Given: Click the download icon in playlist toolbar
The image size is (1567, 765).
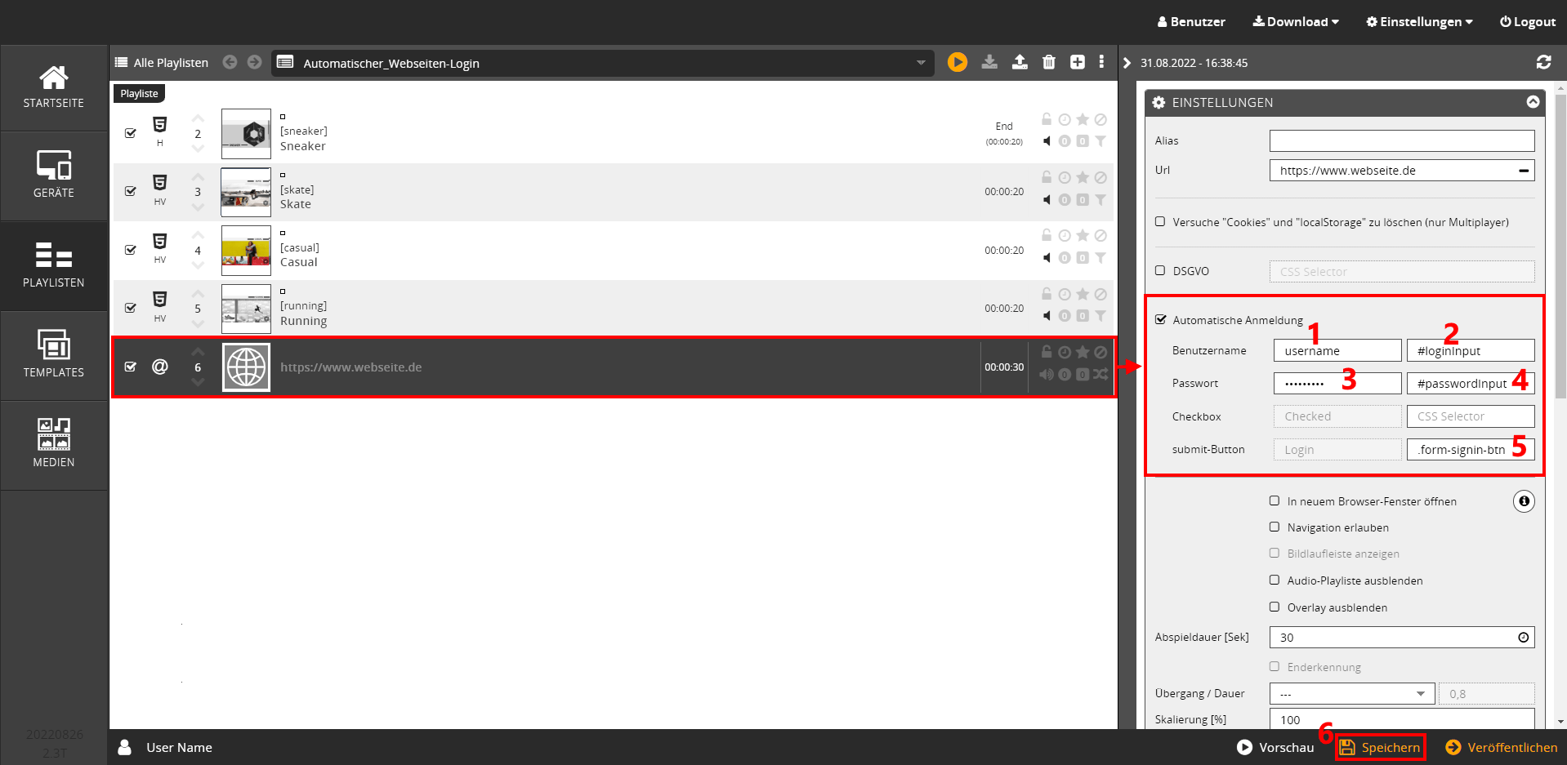Looking at the screenshot, I should click(x=989, y=62).
